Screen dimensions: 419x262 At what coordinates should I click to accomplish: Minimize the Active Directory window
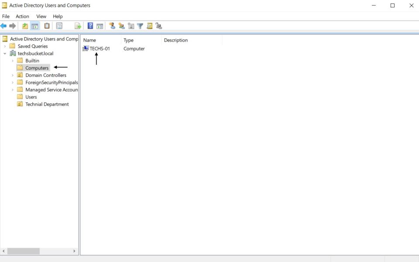pos(374,5)
